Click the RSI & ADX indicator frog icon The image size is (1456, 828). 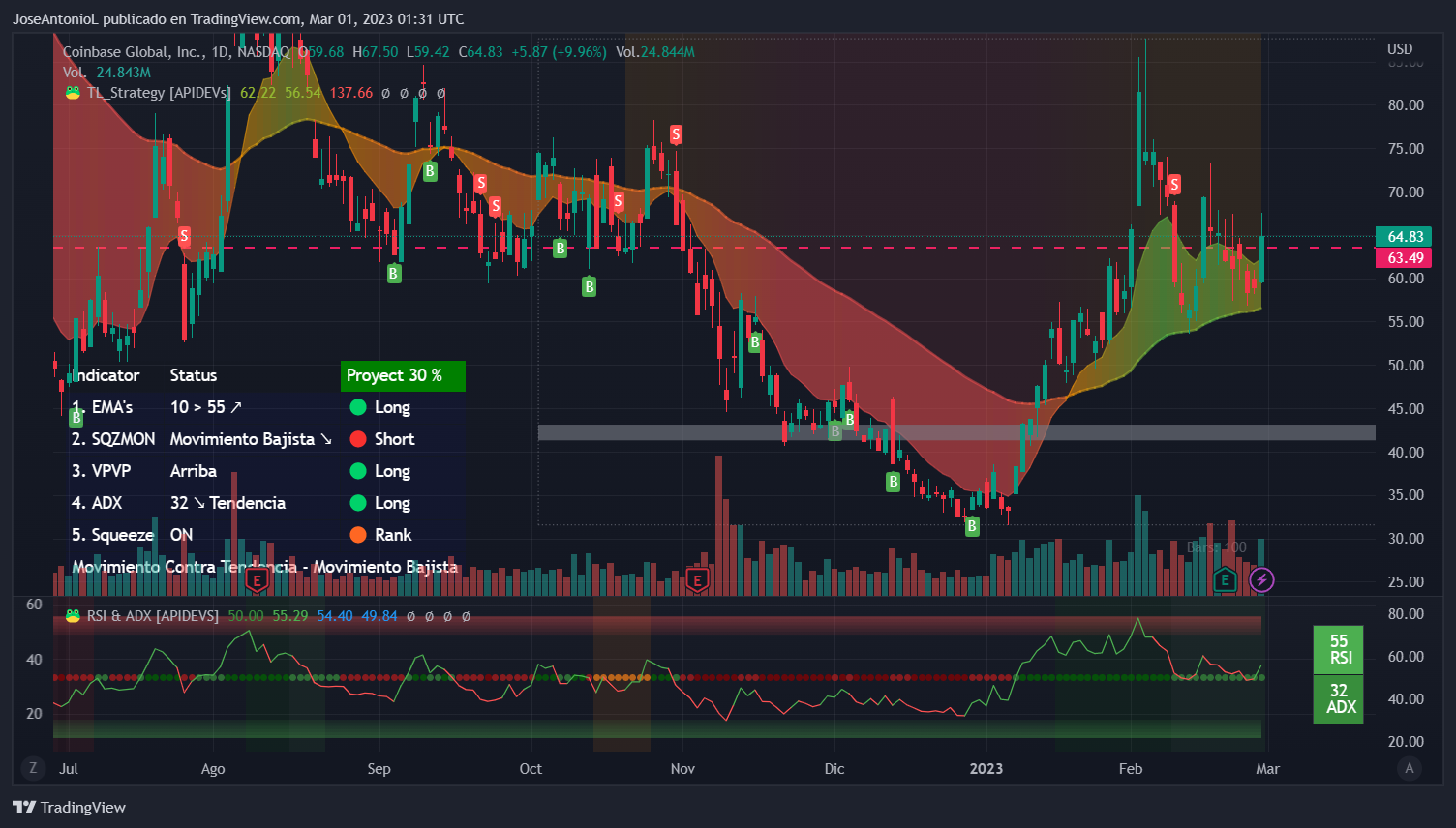coord(73,616)
